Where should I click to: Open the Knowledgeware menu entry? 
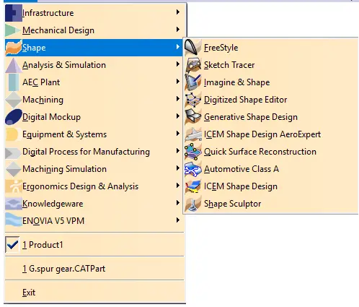click(x=94, y=204)
